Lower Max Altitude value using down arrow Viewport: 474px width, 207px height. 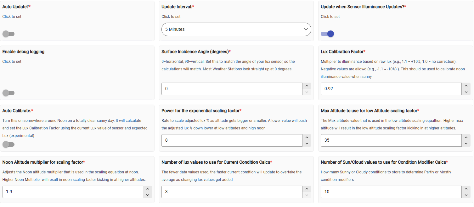click(x=466, y=144)
